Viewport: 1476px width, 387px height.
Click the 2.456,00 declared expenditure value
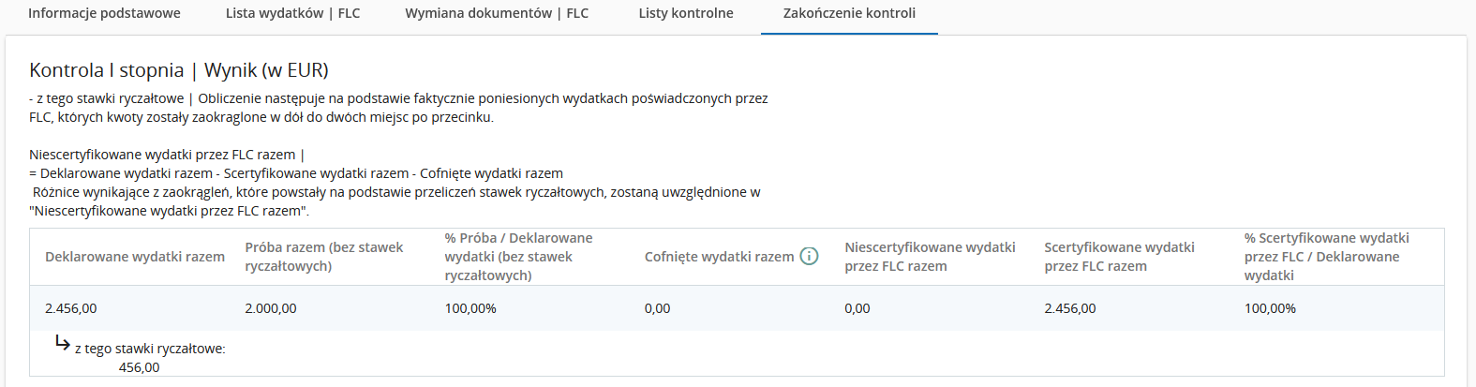click(x=71, y=308)
